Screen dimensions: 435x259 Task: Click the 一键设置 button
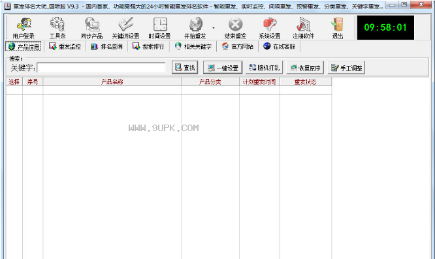click(223, 68)
